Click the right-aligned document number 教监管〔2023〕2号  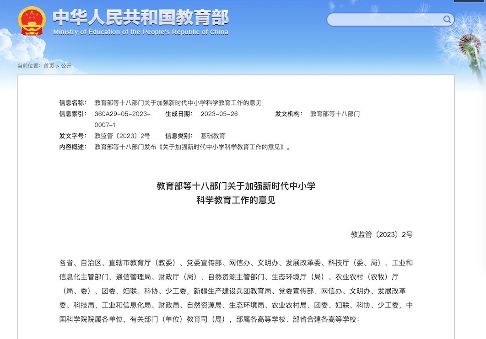382,234
